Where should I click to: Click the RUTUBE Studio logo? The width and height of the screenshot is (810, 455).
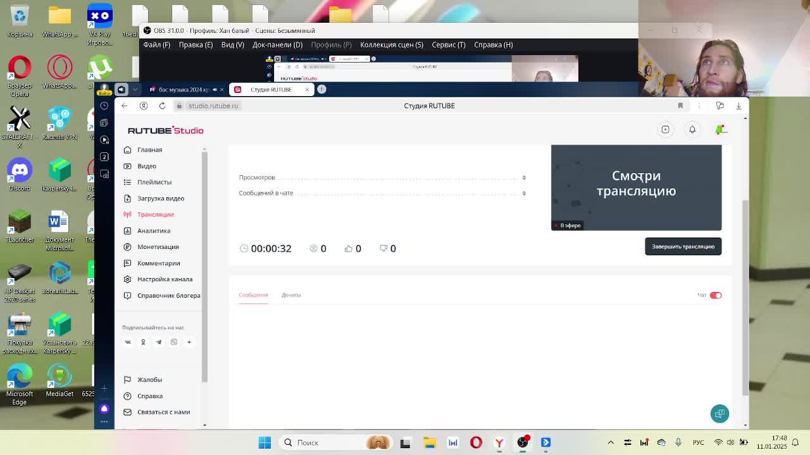pyautogui.click(x=166, y=130)
